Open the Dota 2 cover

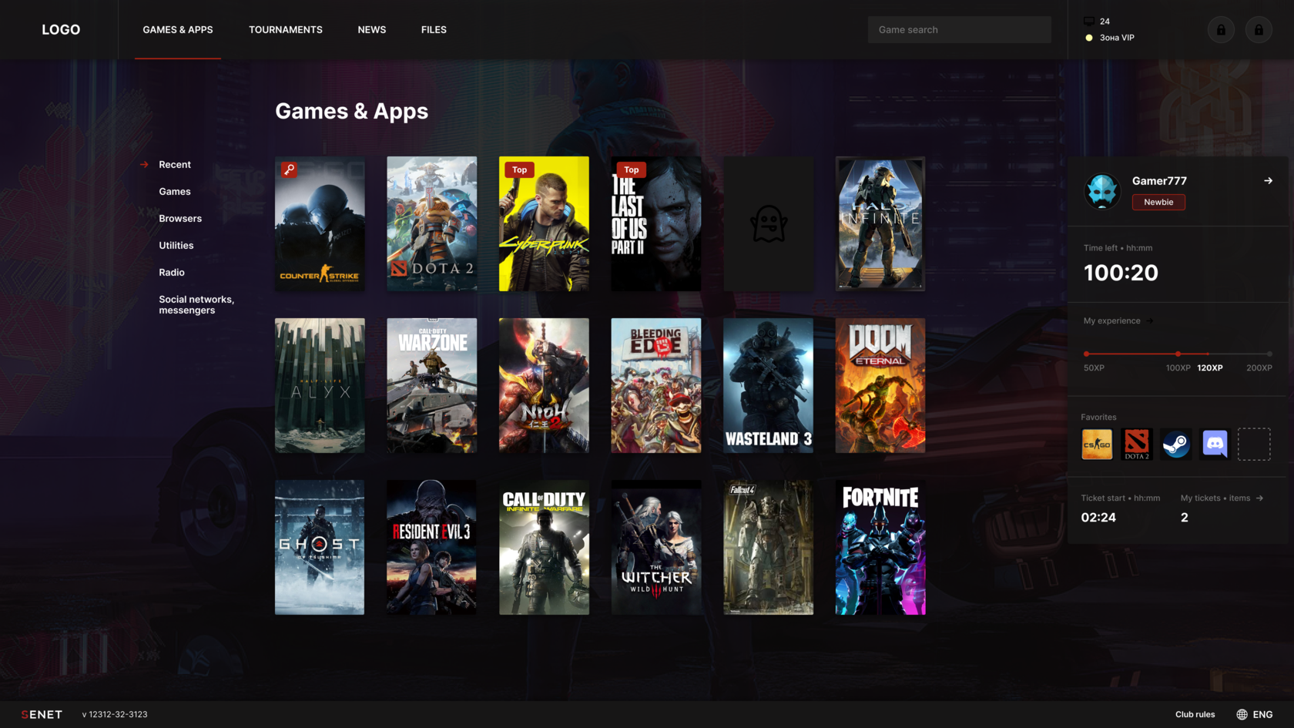pos(432,224)
